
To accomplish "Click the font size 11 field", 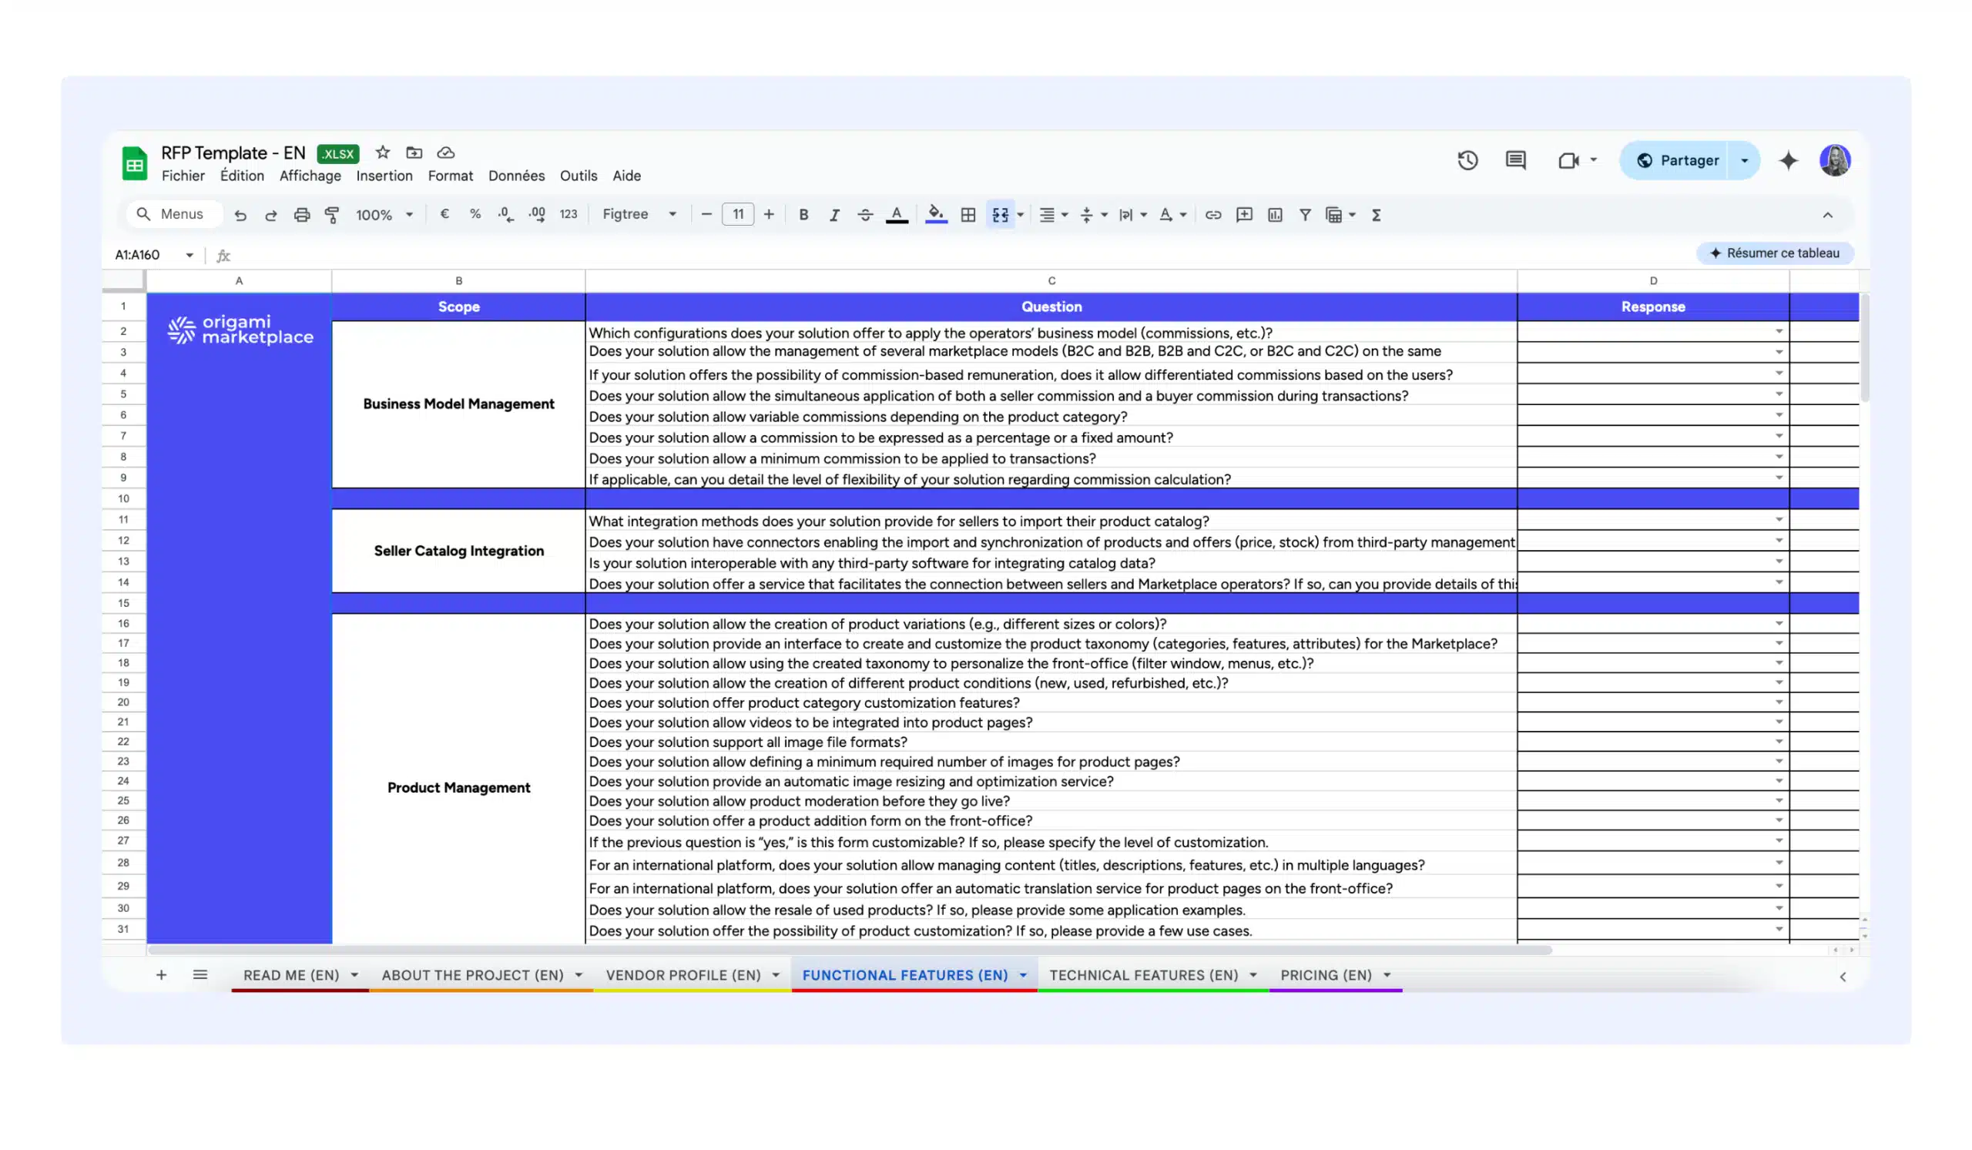I will [x=737, y=214].
